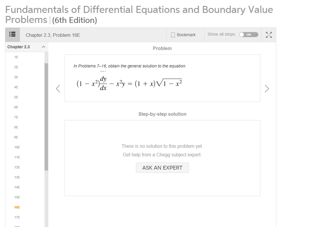This screenshot has height=227, width=309.
Task: Navigate to the previous problem with left chevron
Action: click(x=58, y=88)
